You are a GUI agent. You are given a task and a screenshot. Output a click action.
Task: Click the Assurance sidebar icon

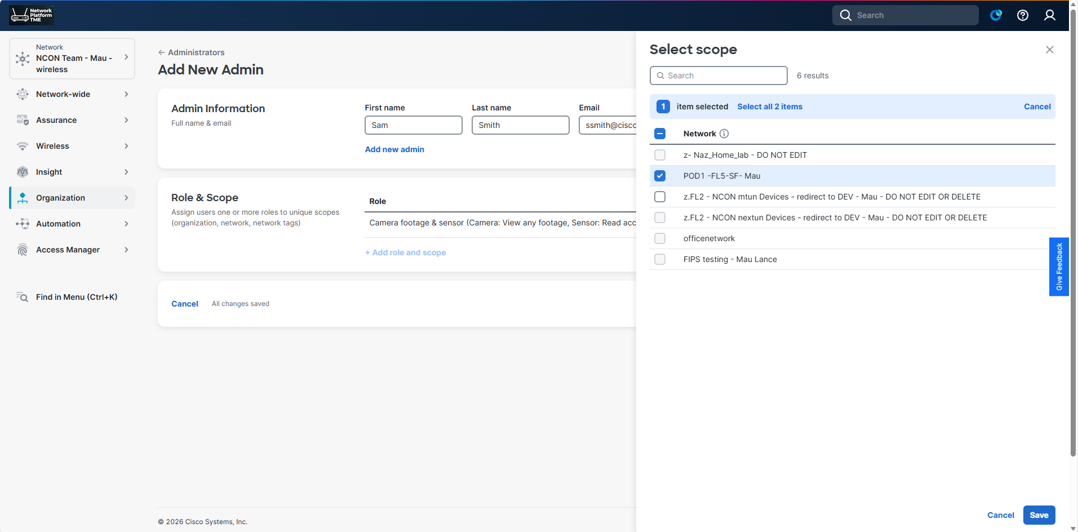click(23, 120)
